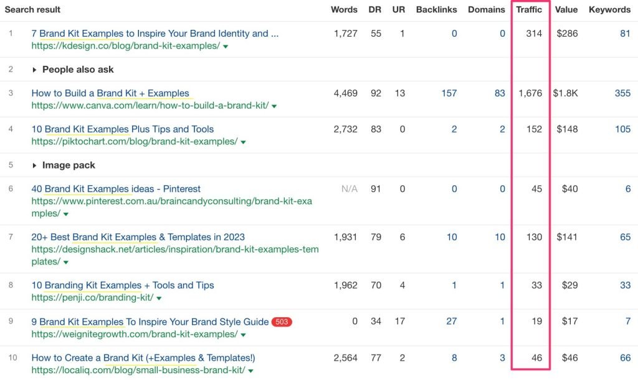
Task: Open the "10 Branding Kit Examples + Tools and Tips" link
Action: pyautogui.click(x=123, y=285)
